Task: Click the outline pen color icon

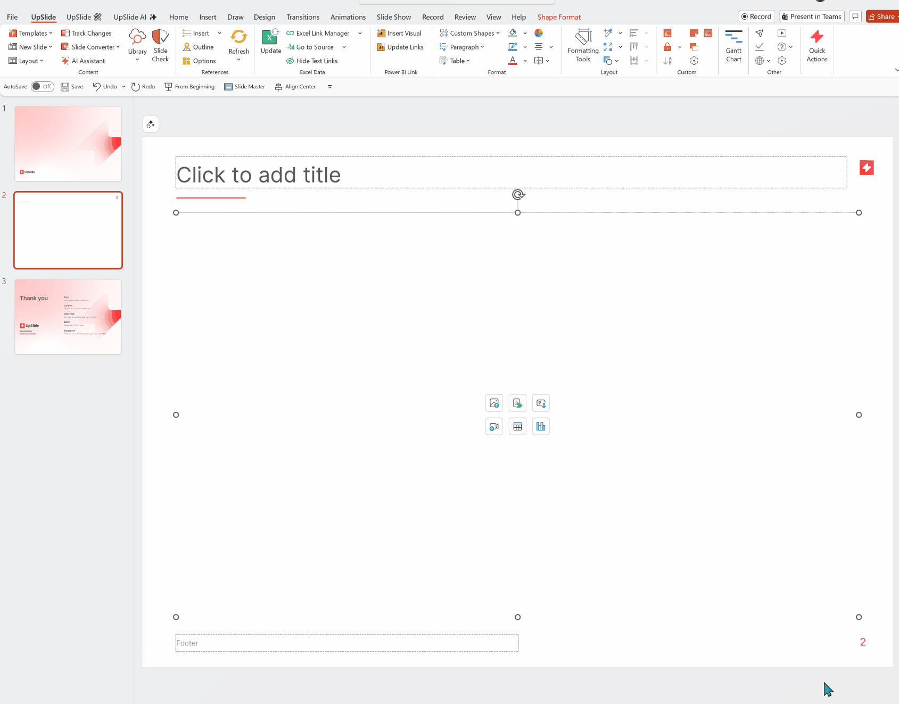Action: tap(513, 47)
